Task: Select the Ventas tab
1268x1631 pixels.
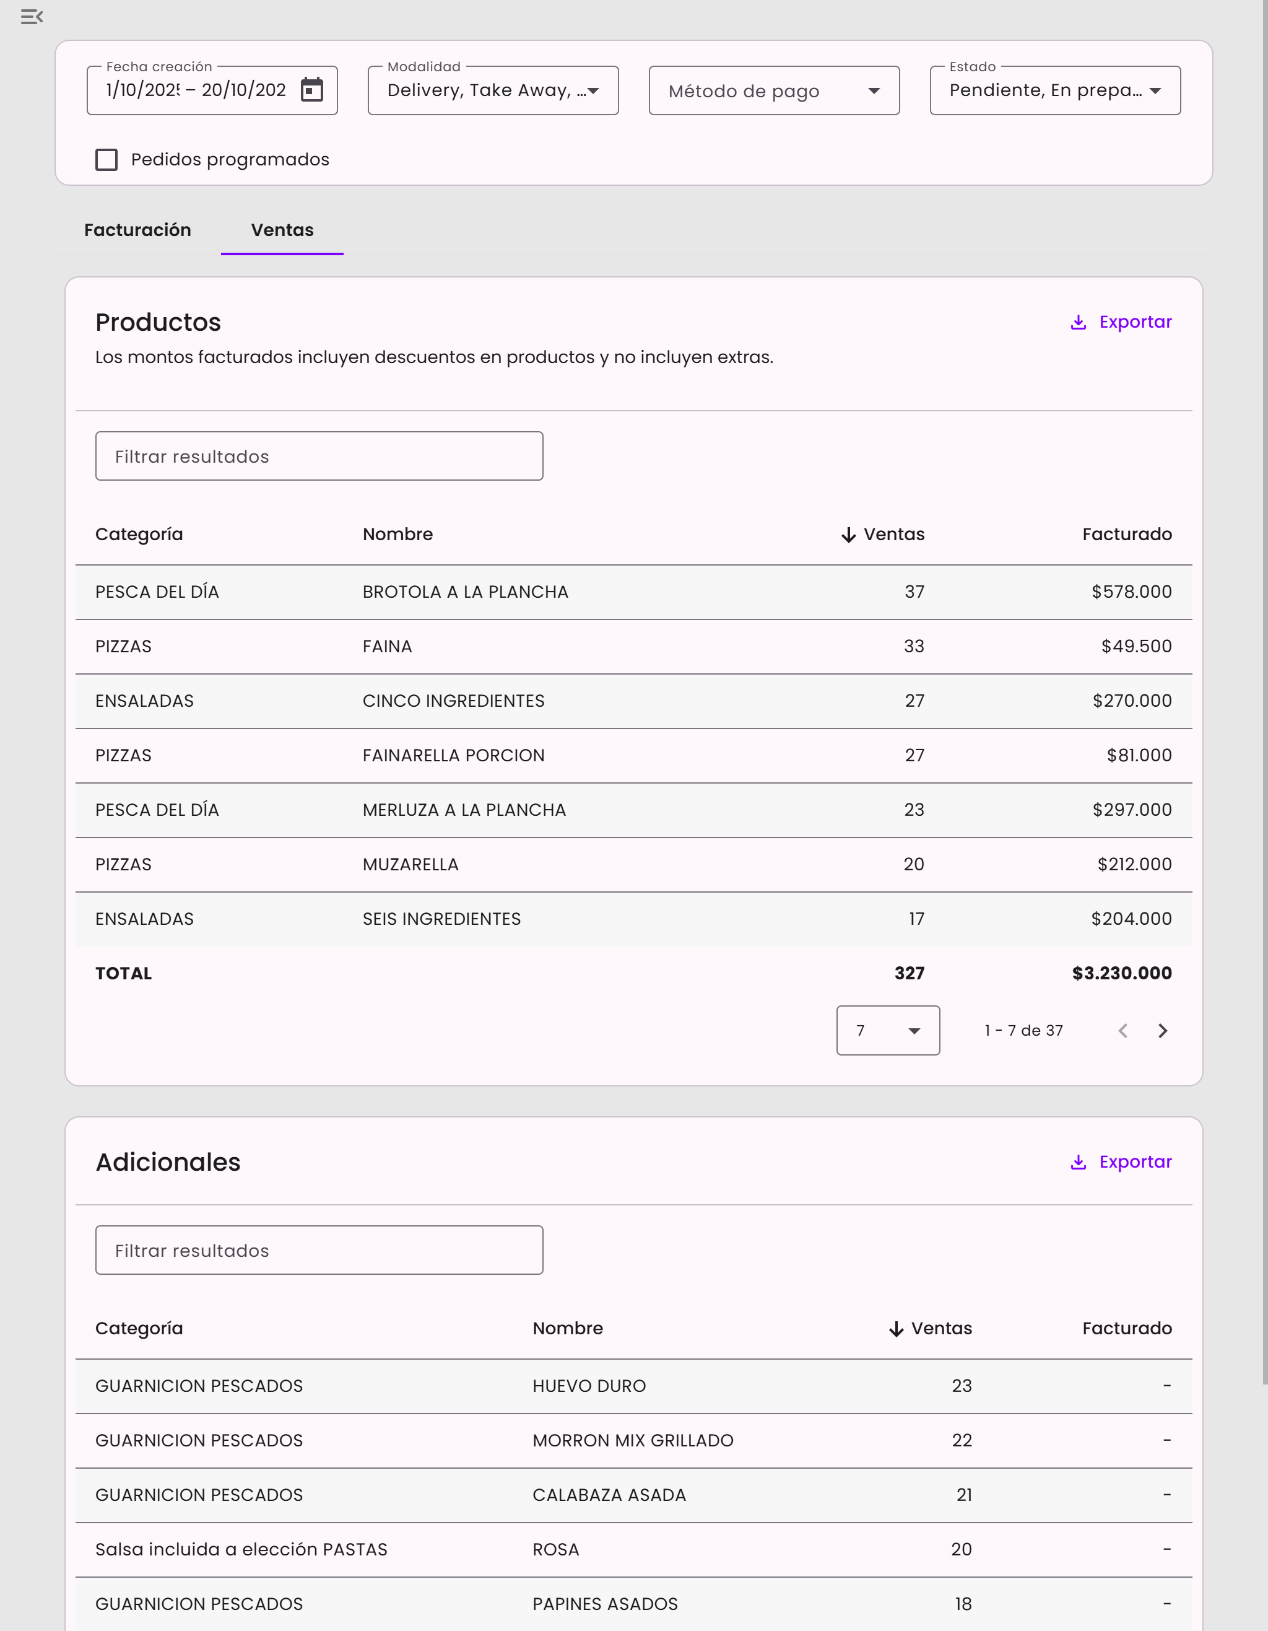Action: click(282, 230)
